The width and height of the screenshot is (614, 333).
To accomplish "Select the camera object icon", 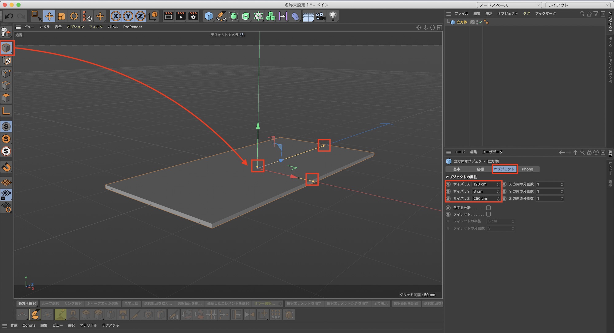I will coord(321,16).
